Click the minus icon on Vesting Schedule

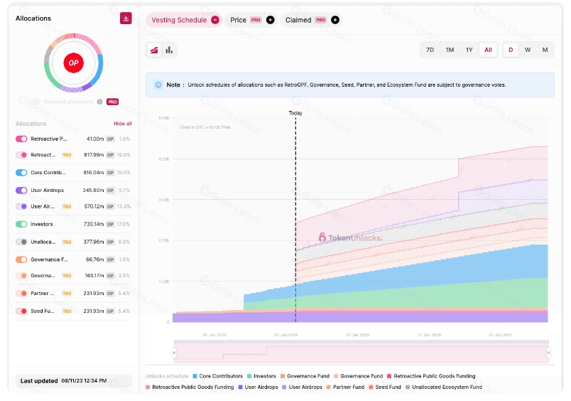[215, 20]
